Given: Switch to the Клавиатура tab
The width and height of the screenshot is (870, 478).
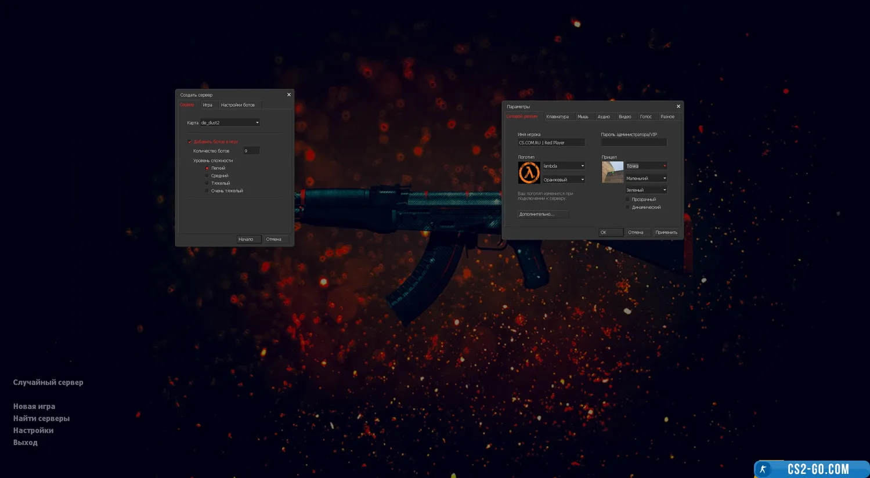Looking at the screenshot, I should pos(557,117).
